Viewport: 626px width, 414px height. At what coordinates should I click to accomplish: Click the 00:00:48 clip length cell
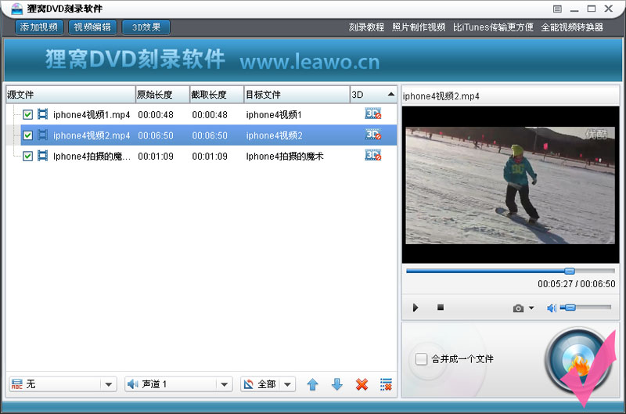[x=210, y=115]
